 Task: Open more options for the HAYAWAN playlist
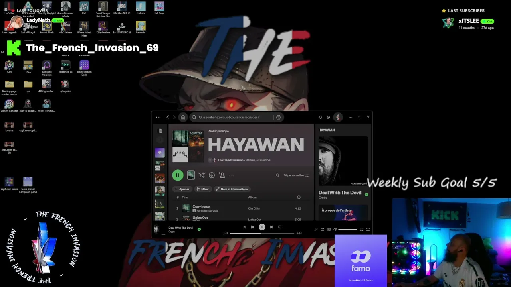tap(232, 175)
